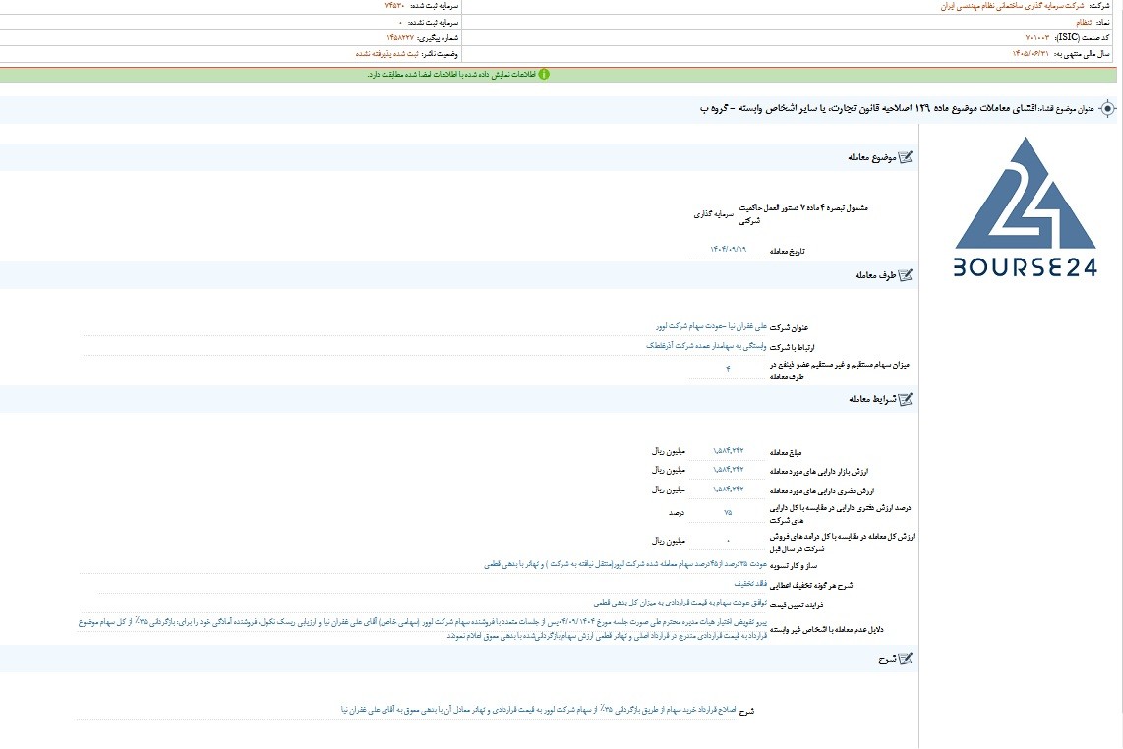Click the disclosure title about ماده 129 transactions
Screen dimensions: 1123x749
point(868,109)
